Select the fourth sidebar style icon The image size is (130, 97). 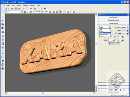(3, 65)
